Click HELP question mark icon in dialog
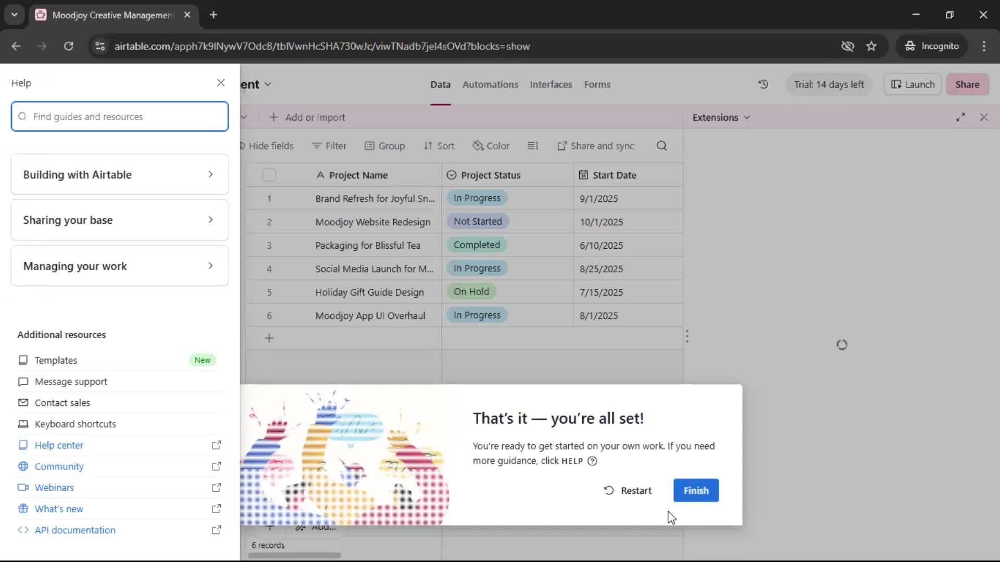The image size is (1000, 562). [x=592, y=461]
